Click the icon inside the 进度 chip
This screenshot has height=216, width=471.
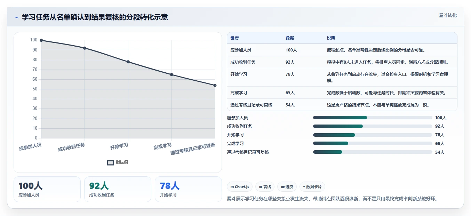tap(283, 187)
